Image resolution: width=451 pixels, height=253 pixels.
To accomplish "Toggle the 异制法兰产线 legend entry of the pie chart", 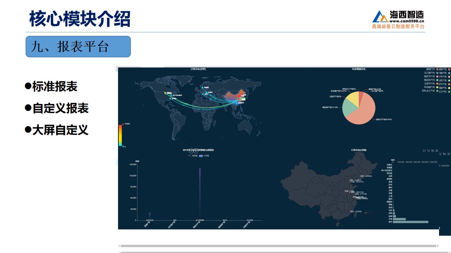I will click(431, 91).
